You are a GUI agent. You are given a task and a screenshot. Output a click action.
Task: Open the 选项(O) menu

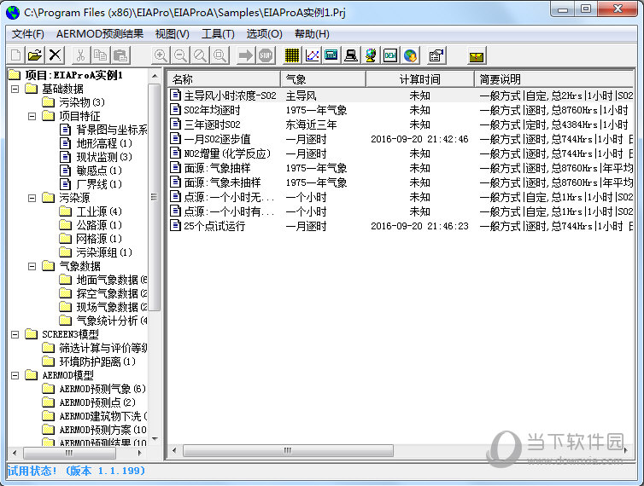tap(264, 34)
